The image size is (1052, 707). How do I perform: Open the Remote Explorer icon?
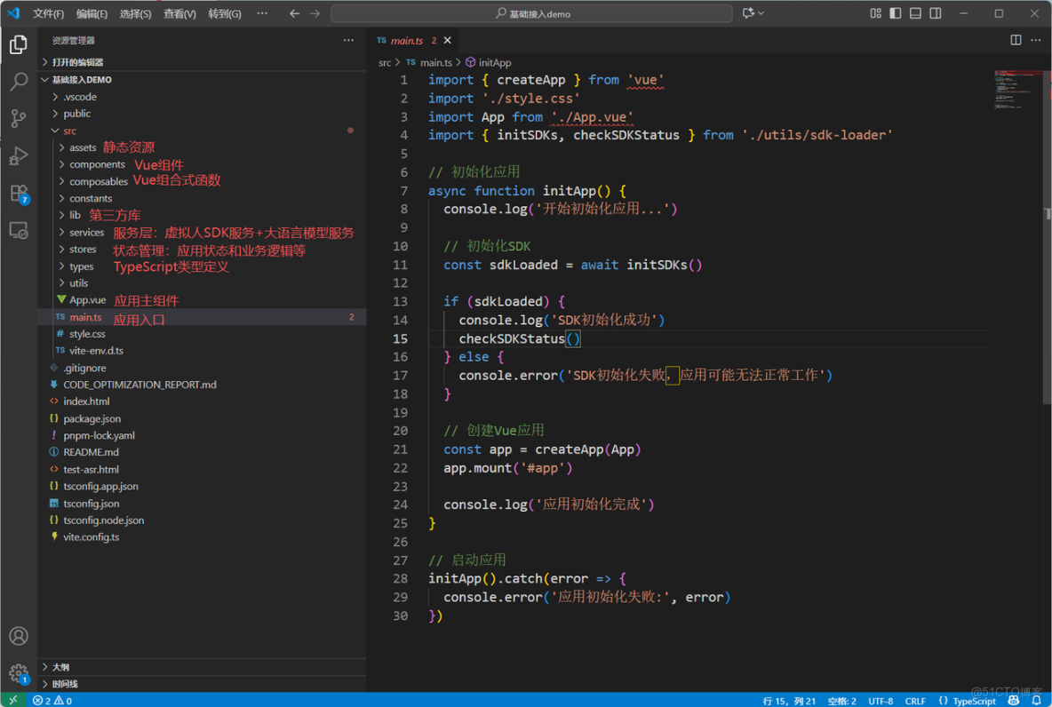19,231
